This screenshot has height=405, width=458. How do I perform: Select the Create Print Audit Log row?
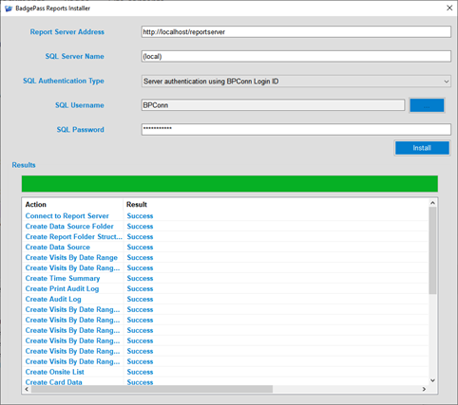coord(225,288)
